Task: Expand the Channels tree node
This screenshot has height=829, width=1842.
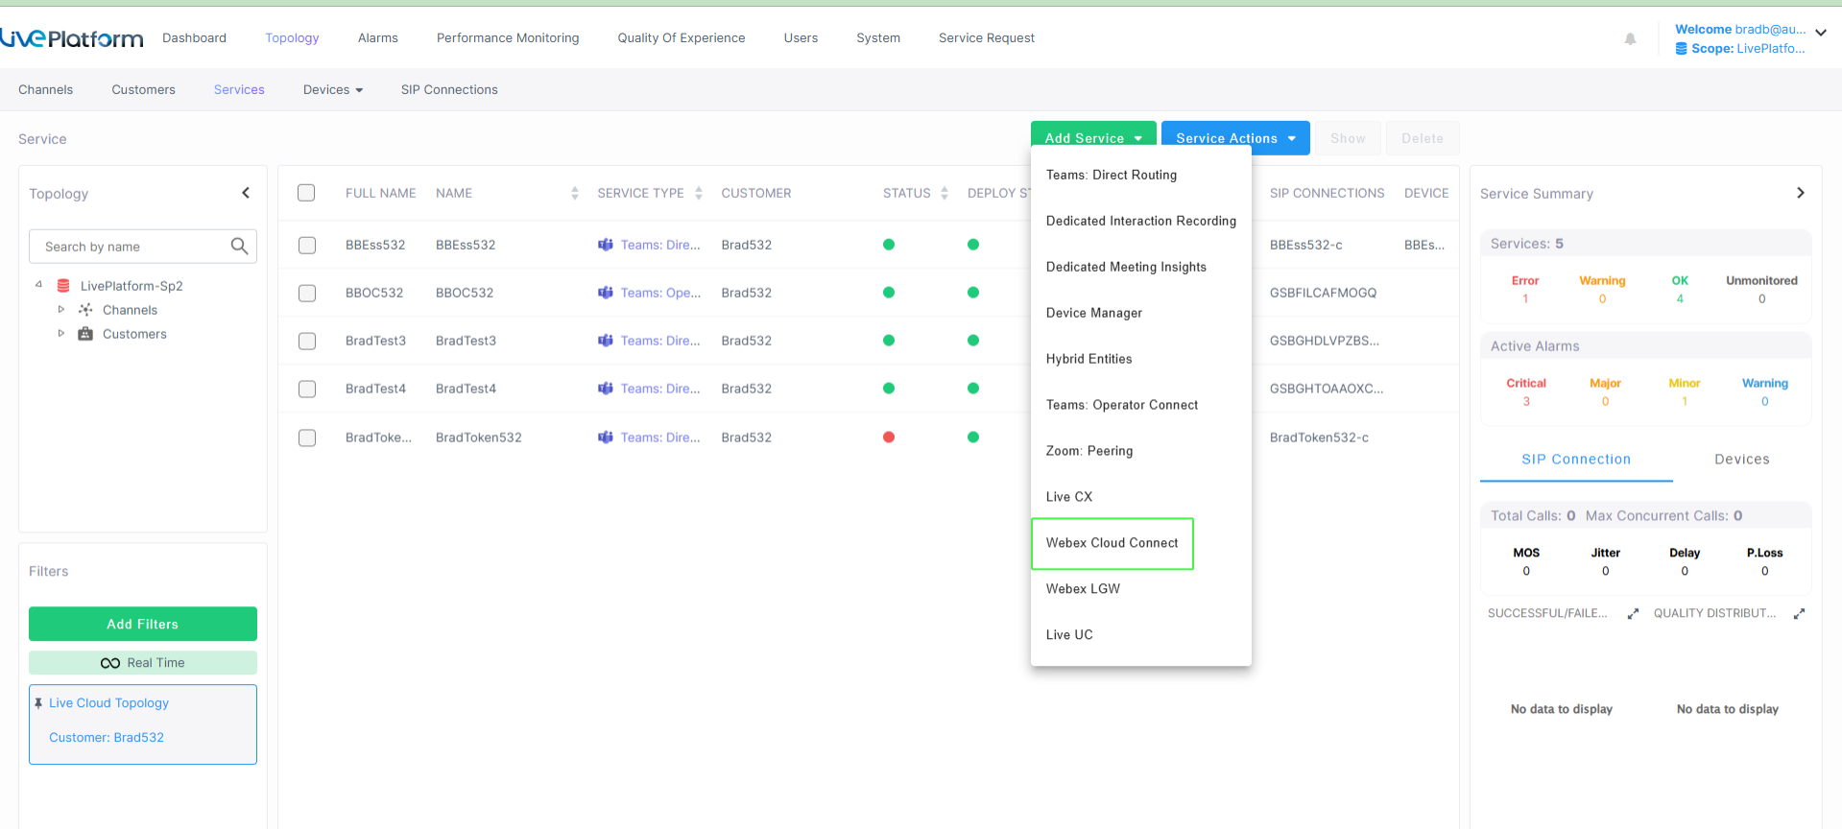Action: (x=60, y=309)
